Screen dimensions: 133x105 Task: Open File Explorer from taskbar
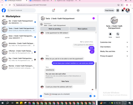17,103
